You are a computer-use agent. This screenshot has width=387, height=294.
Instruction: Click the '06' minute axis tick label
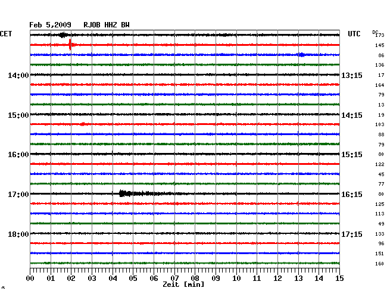coord(154,279)
